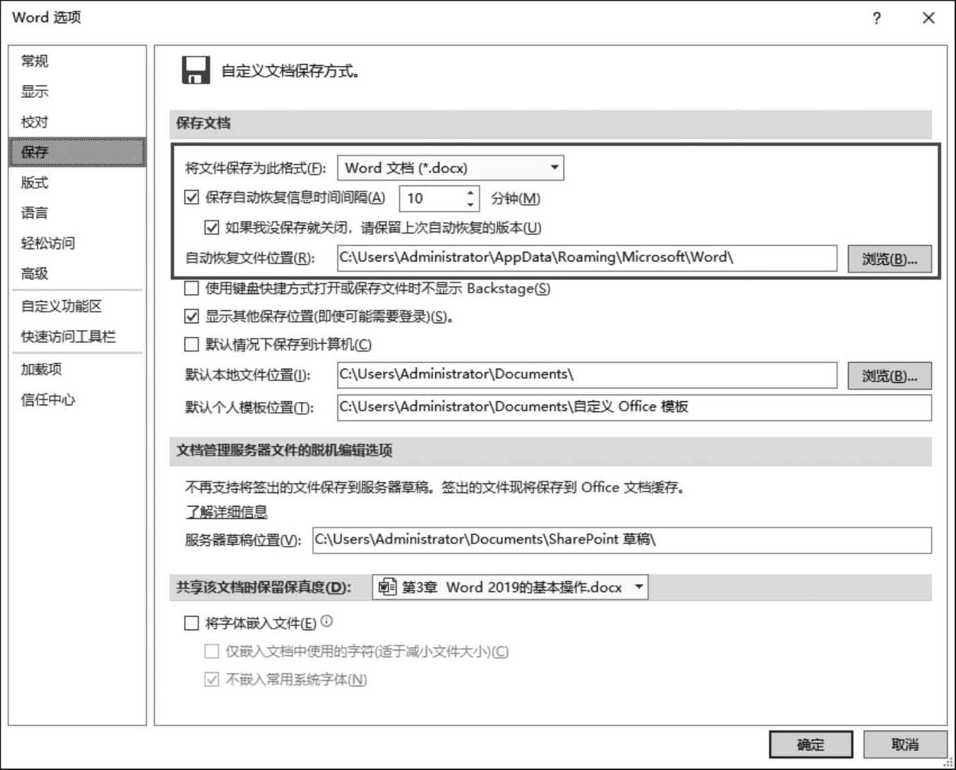Select 保存 category in sidebar
The width and height of the screenshot is (956, 770).
pos(77,152)
